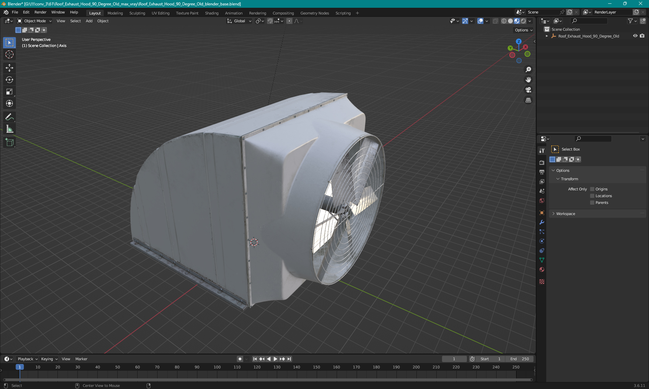Open the Keying dropdown
The width and height of the screenshot is (649, 389).
49,359
